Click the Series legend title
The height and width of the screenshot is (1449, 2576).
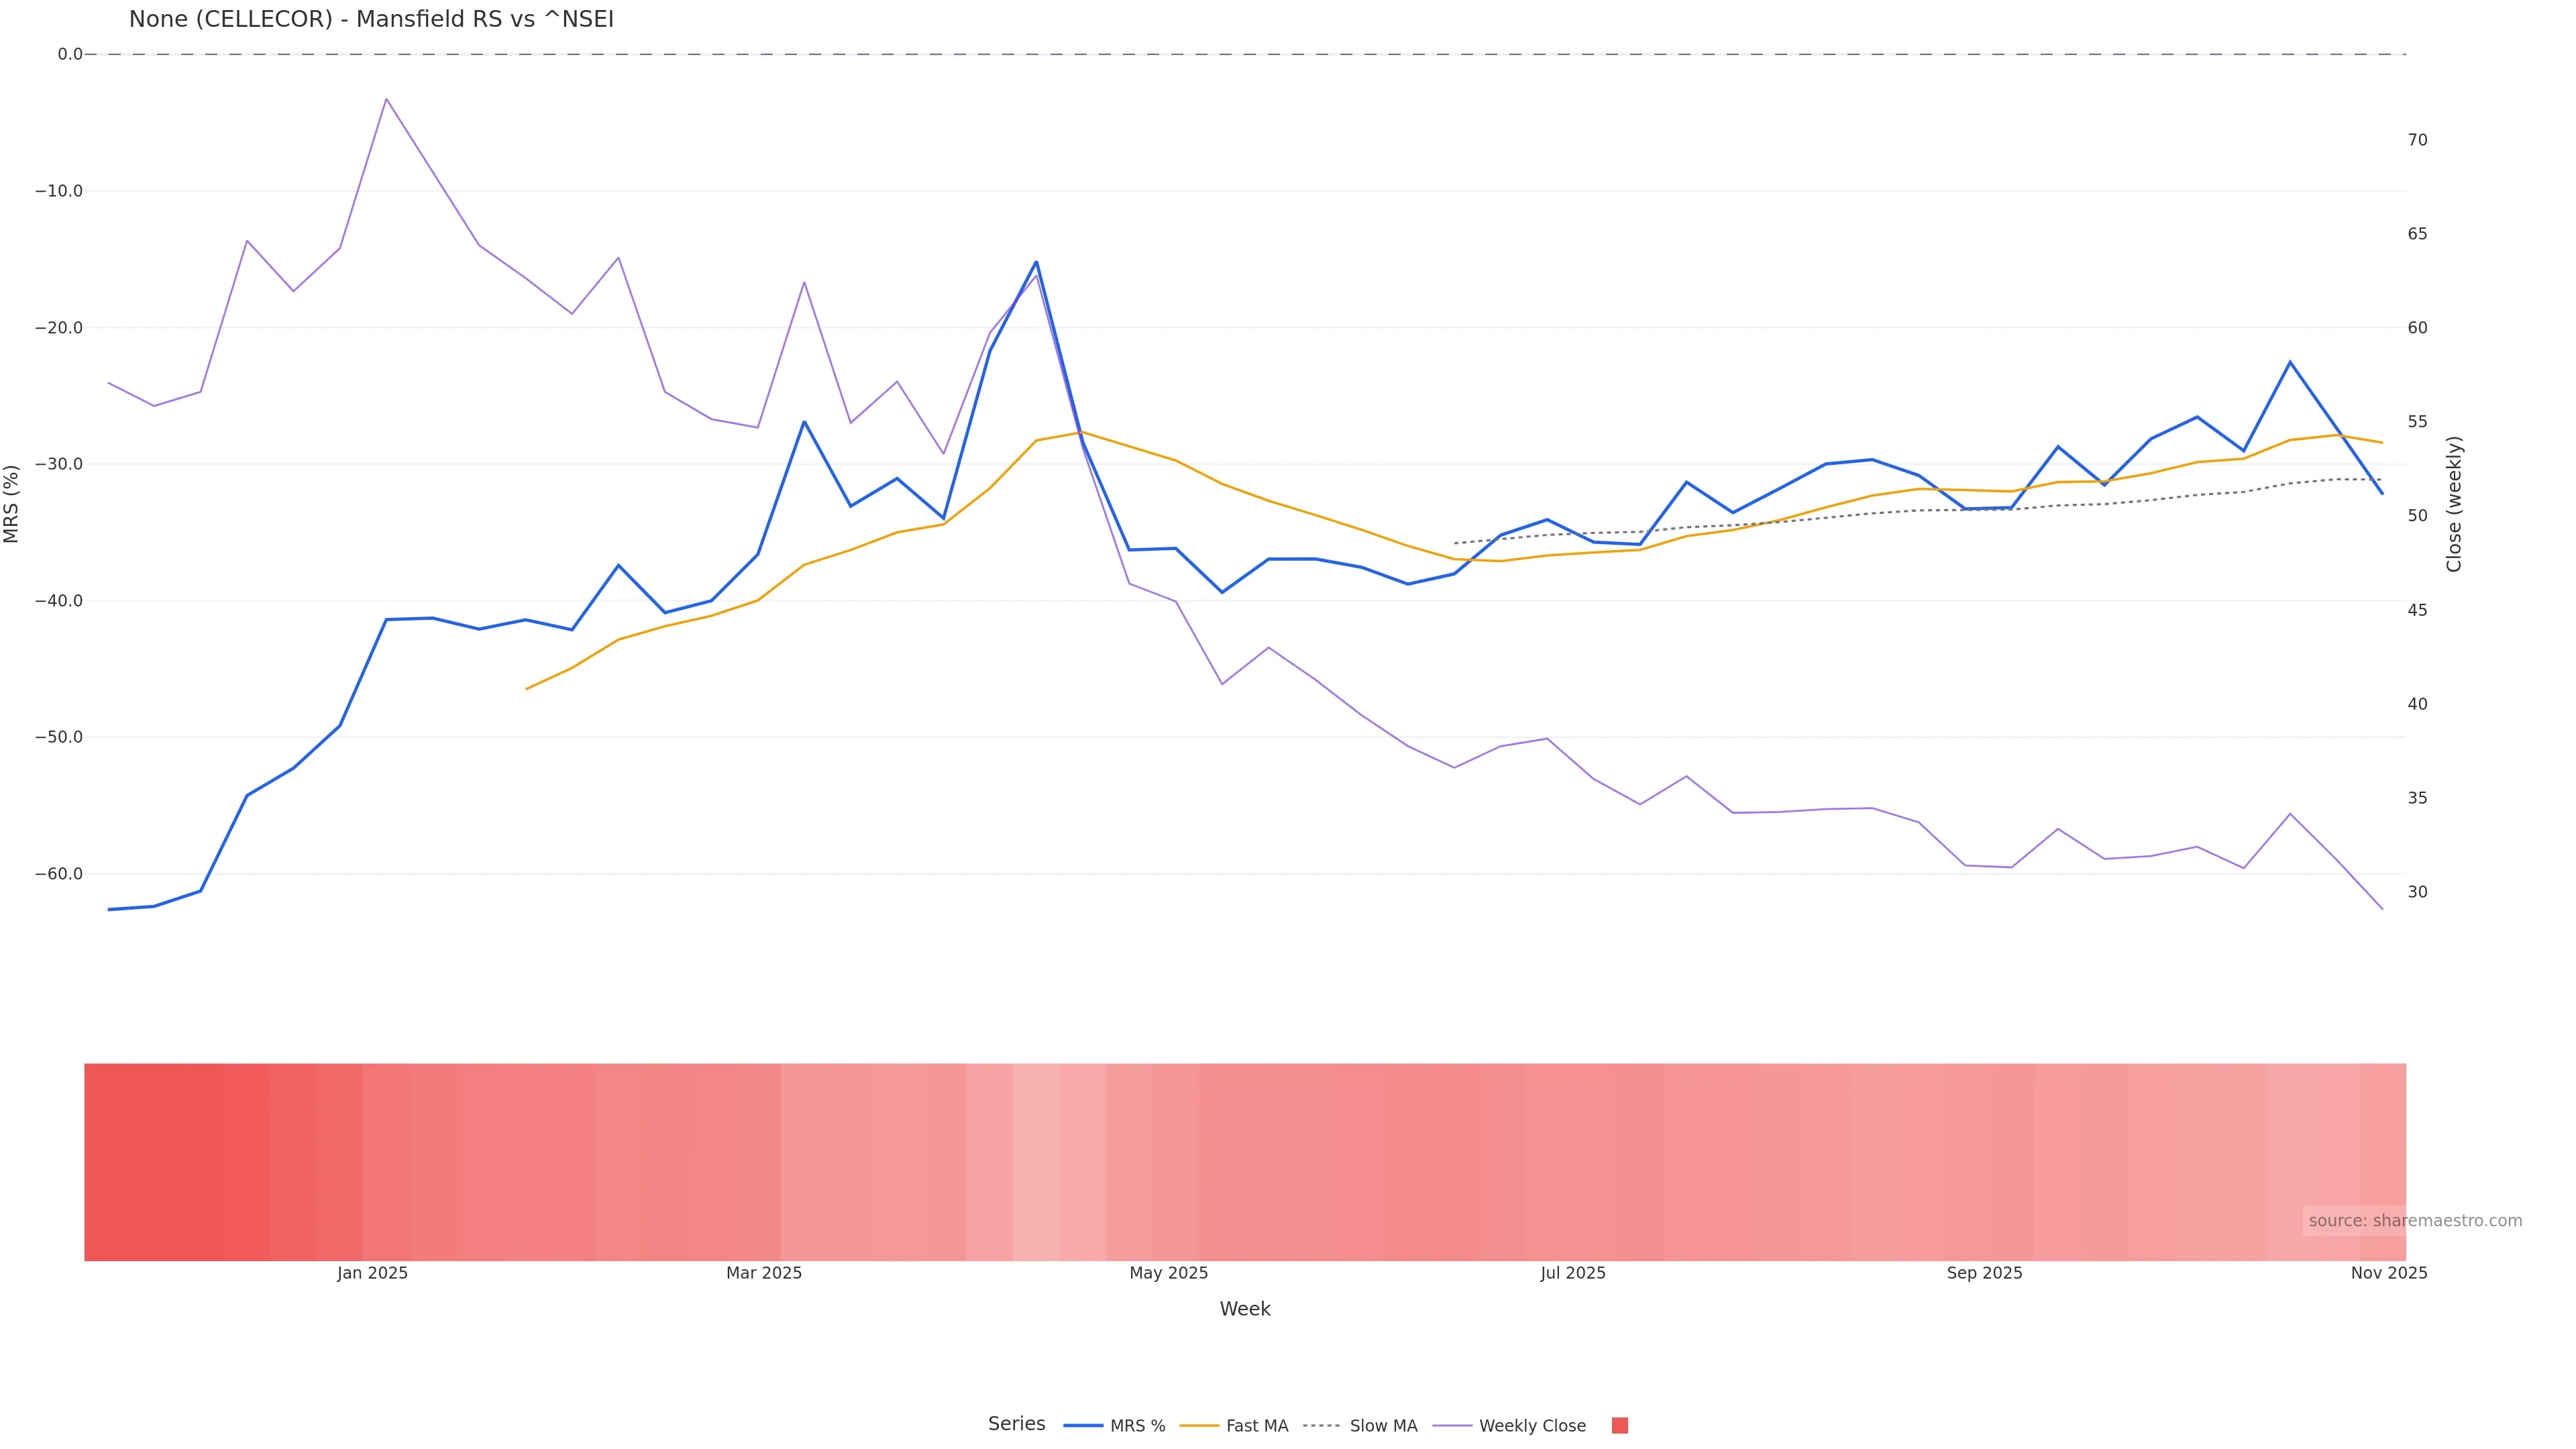click(1016, 1424)
